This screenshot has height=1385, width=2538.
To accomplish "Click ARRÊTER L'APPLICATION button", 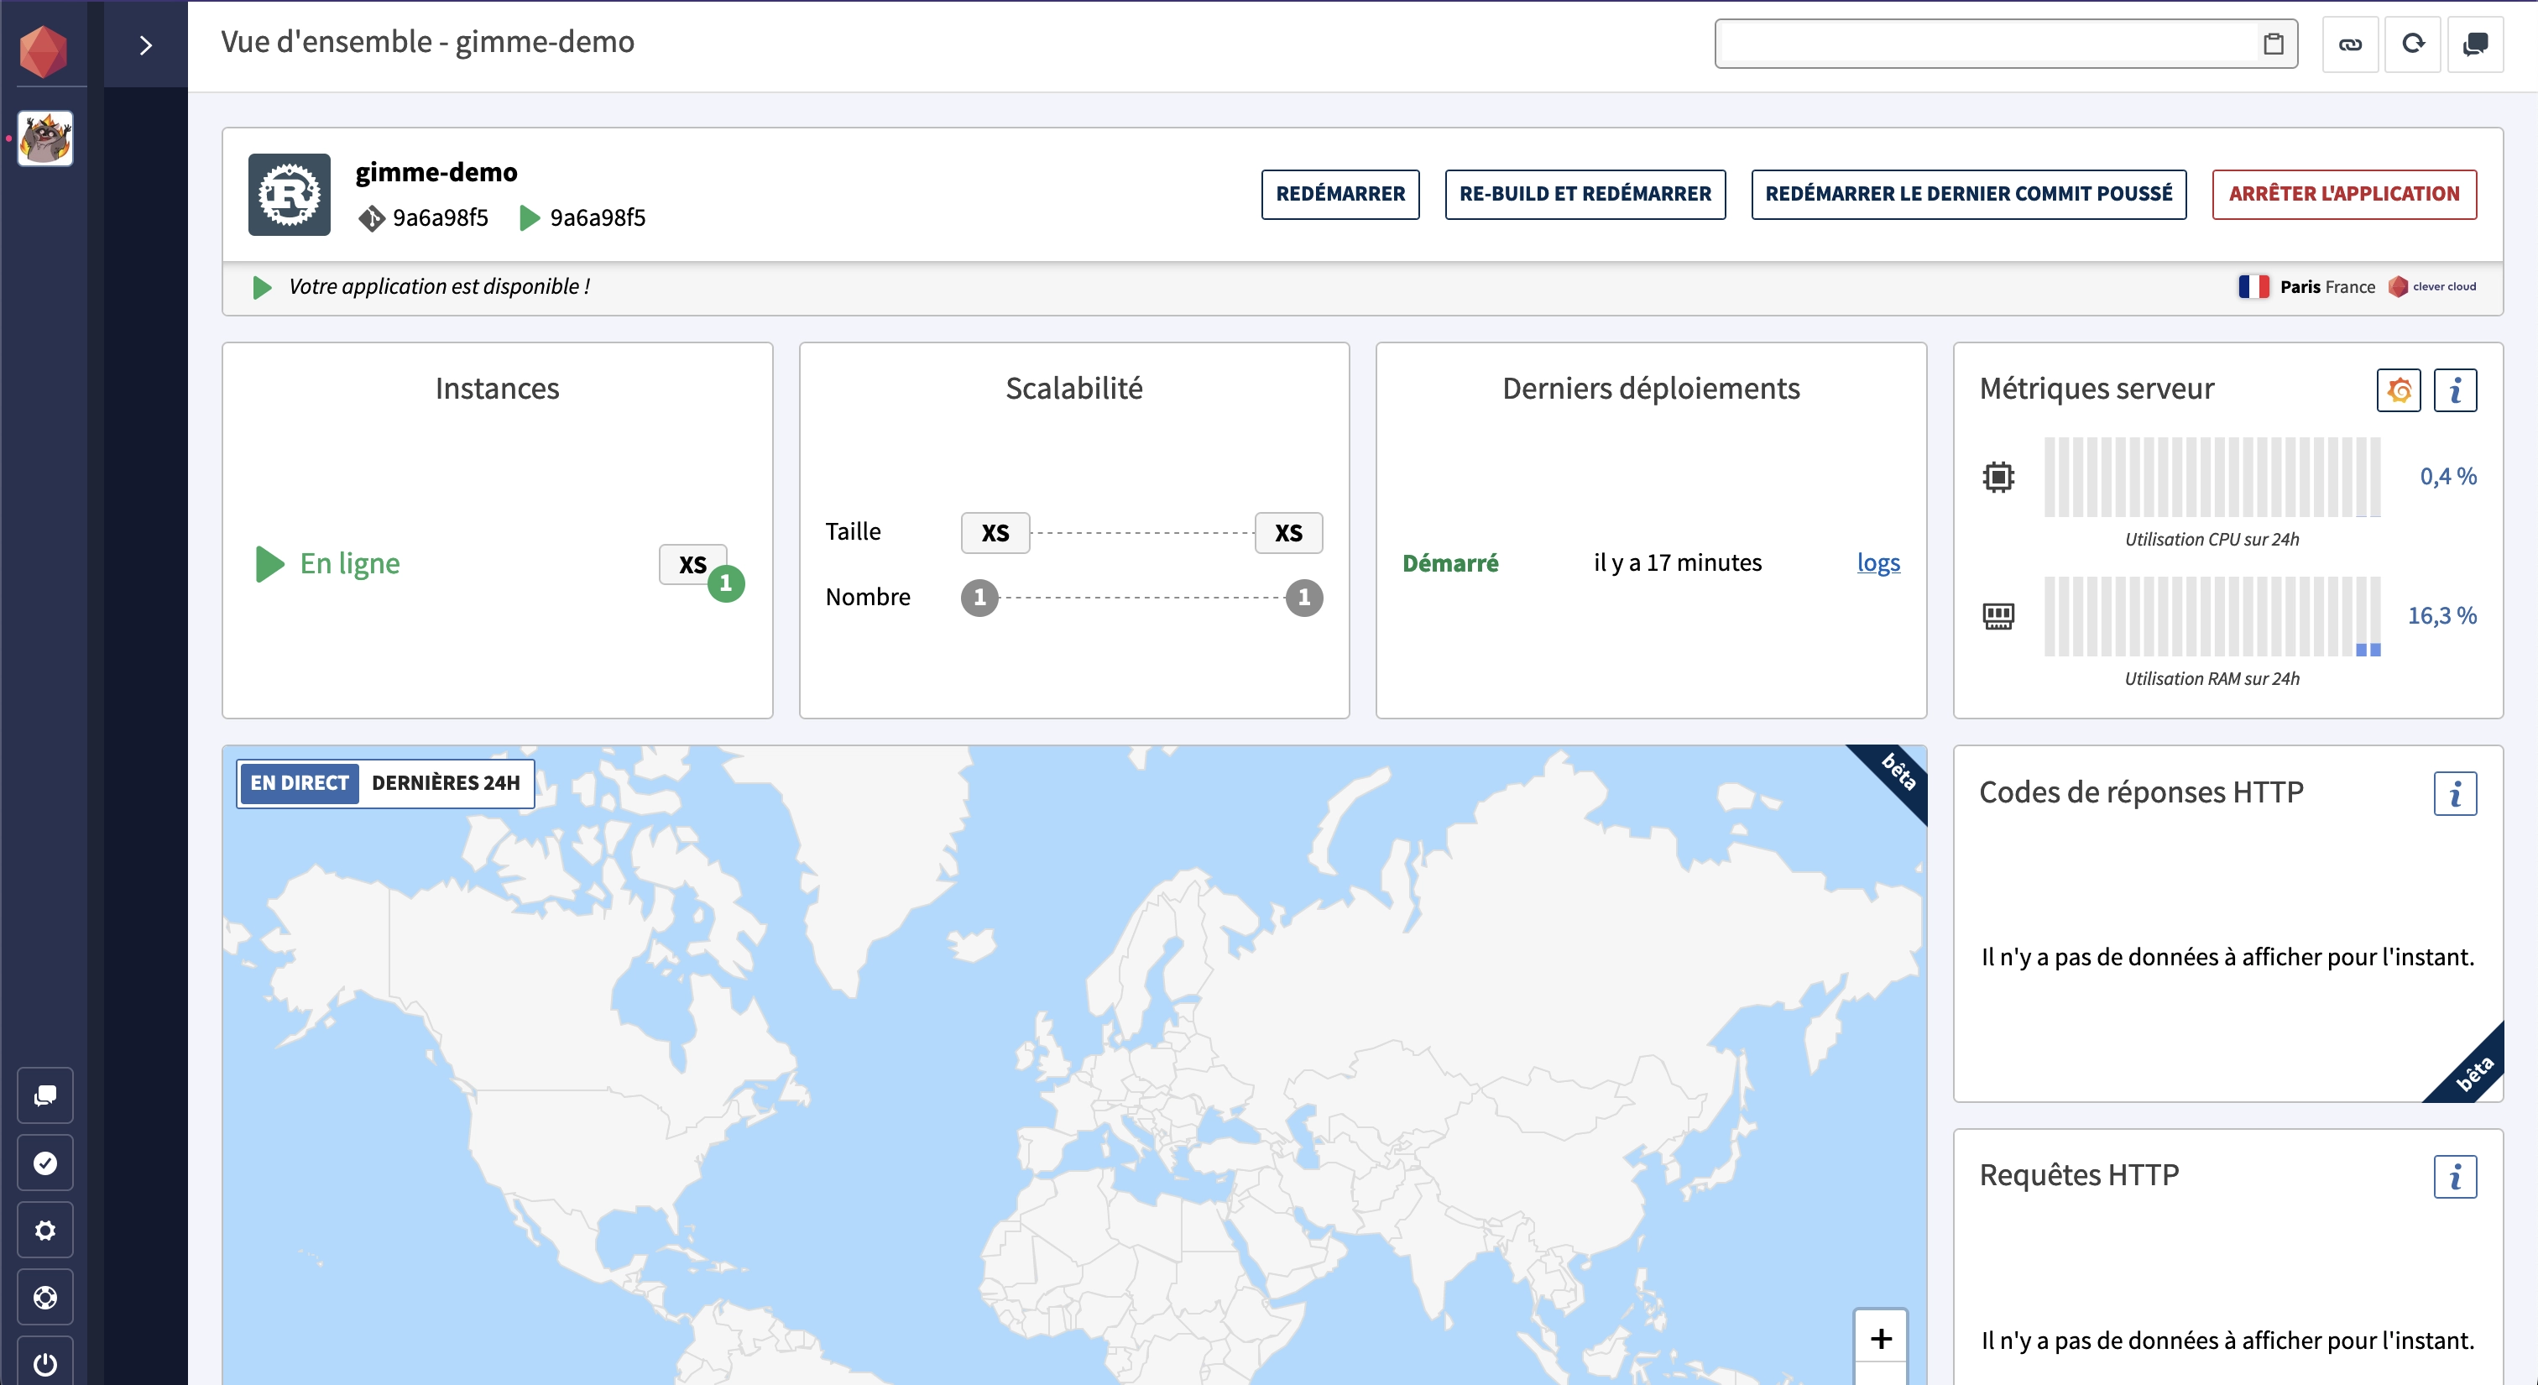I will tap(2344, 194).
